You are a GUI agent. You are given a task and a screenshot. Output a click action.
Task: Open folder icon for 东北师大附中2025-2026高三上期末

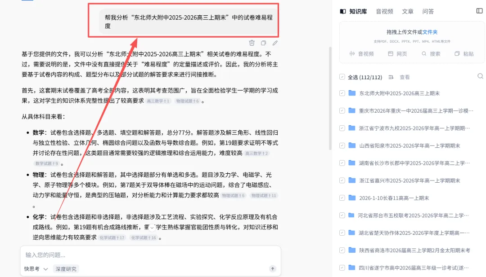point(352,93)
